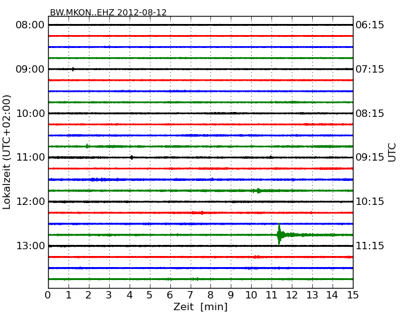The width and height of the screenshot is (401, 320).
Task: Click the 1 minute tick label
Action: point(68,295)
